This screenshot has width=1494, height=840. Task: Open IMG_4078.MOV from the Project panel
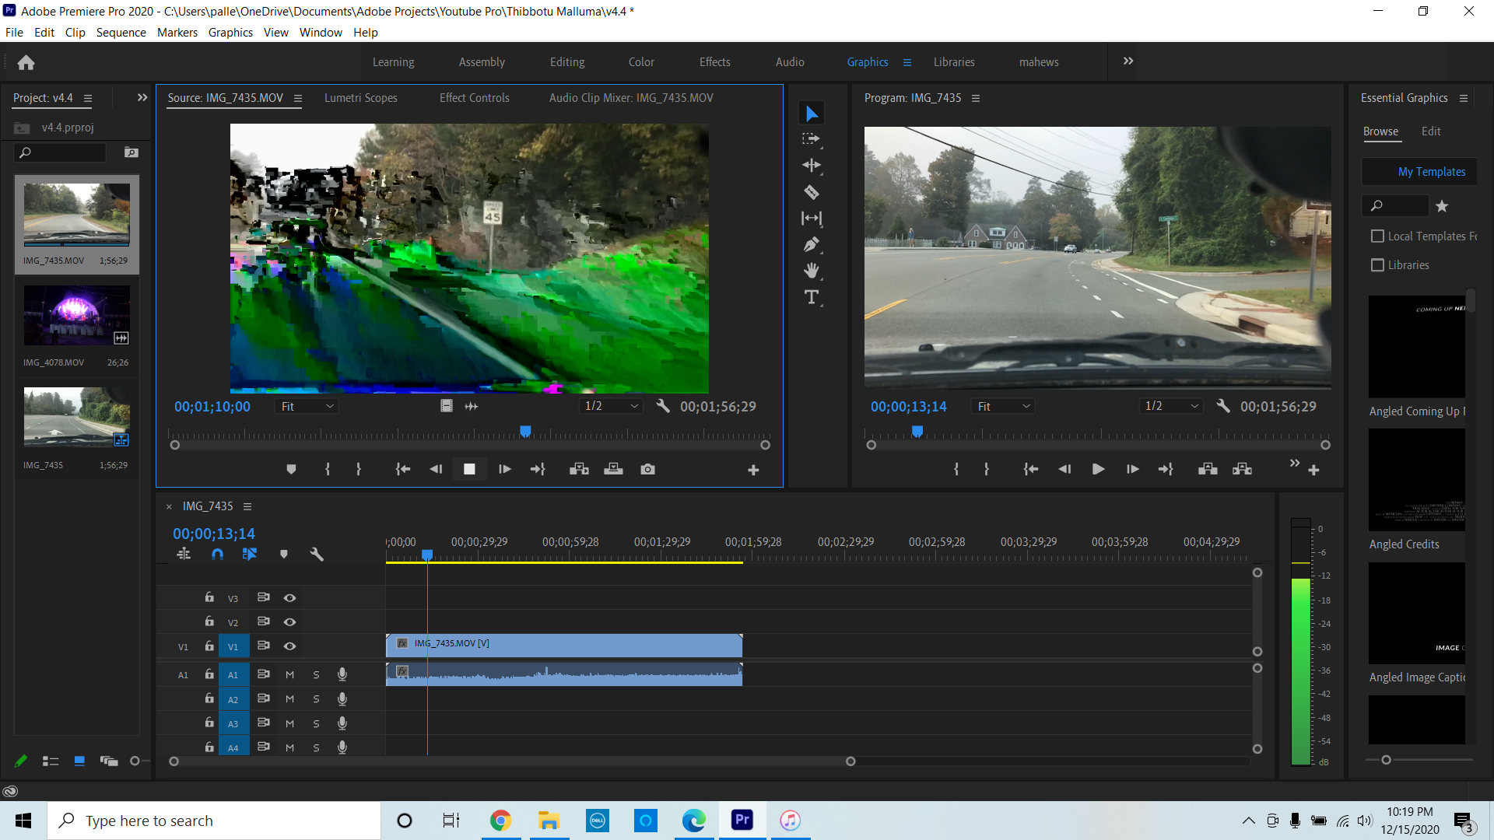coord(75,315)
